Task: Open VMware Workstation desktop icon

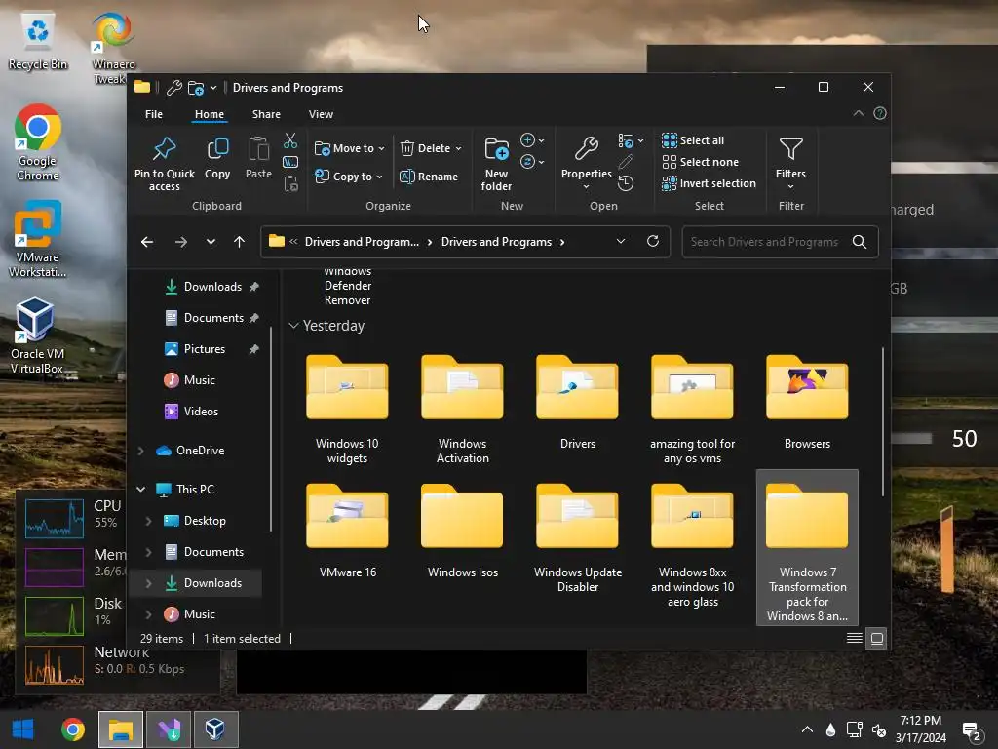Action: pyautogui.click(x=38, y=240)
